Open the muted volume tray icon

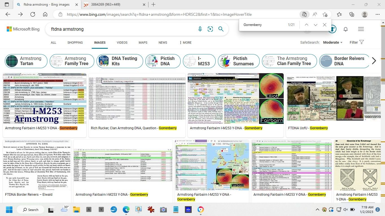345,210
